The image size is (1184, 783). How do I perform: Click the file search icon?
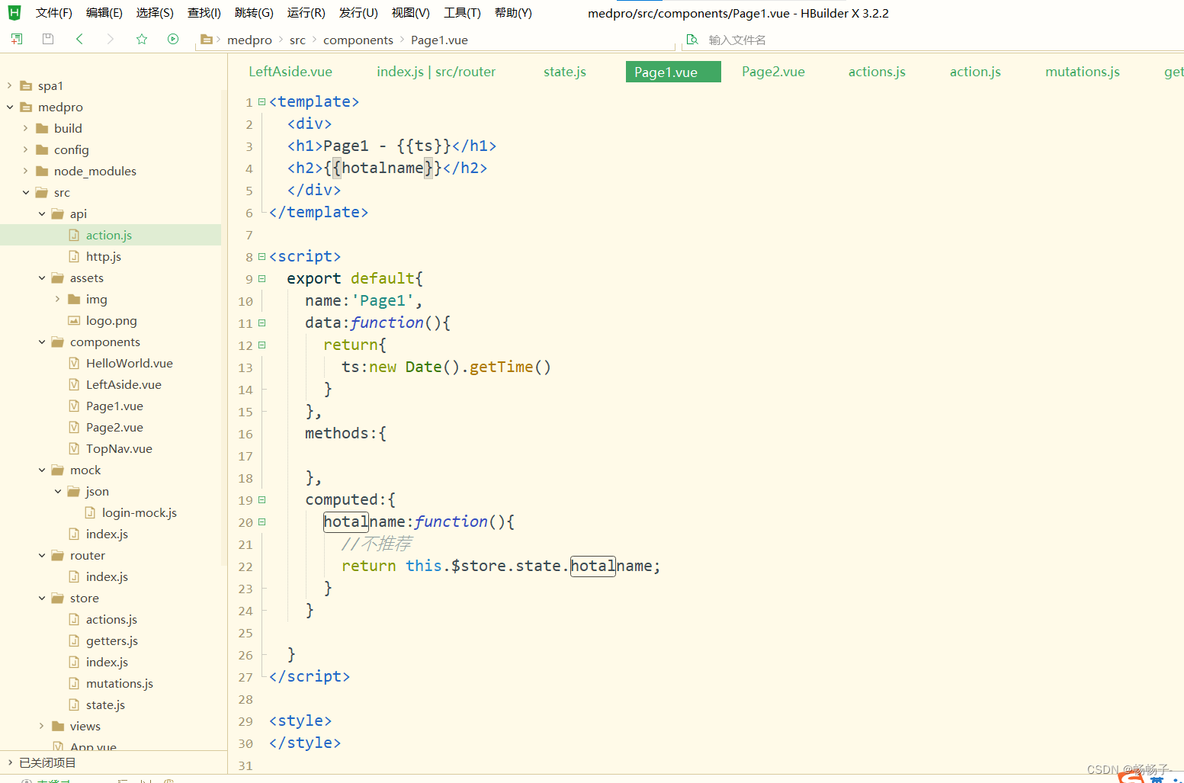click(x=692, y=40)
